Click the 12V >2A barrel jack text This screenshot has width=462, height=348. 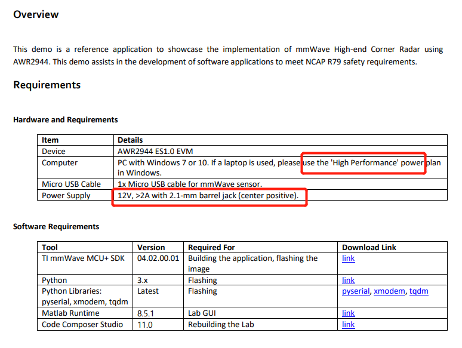208,195
